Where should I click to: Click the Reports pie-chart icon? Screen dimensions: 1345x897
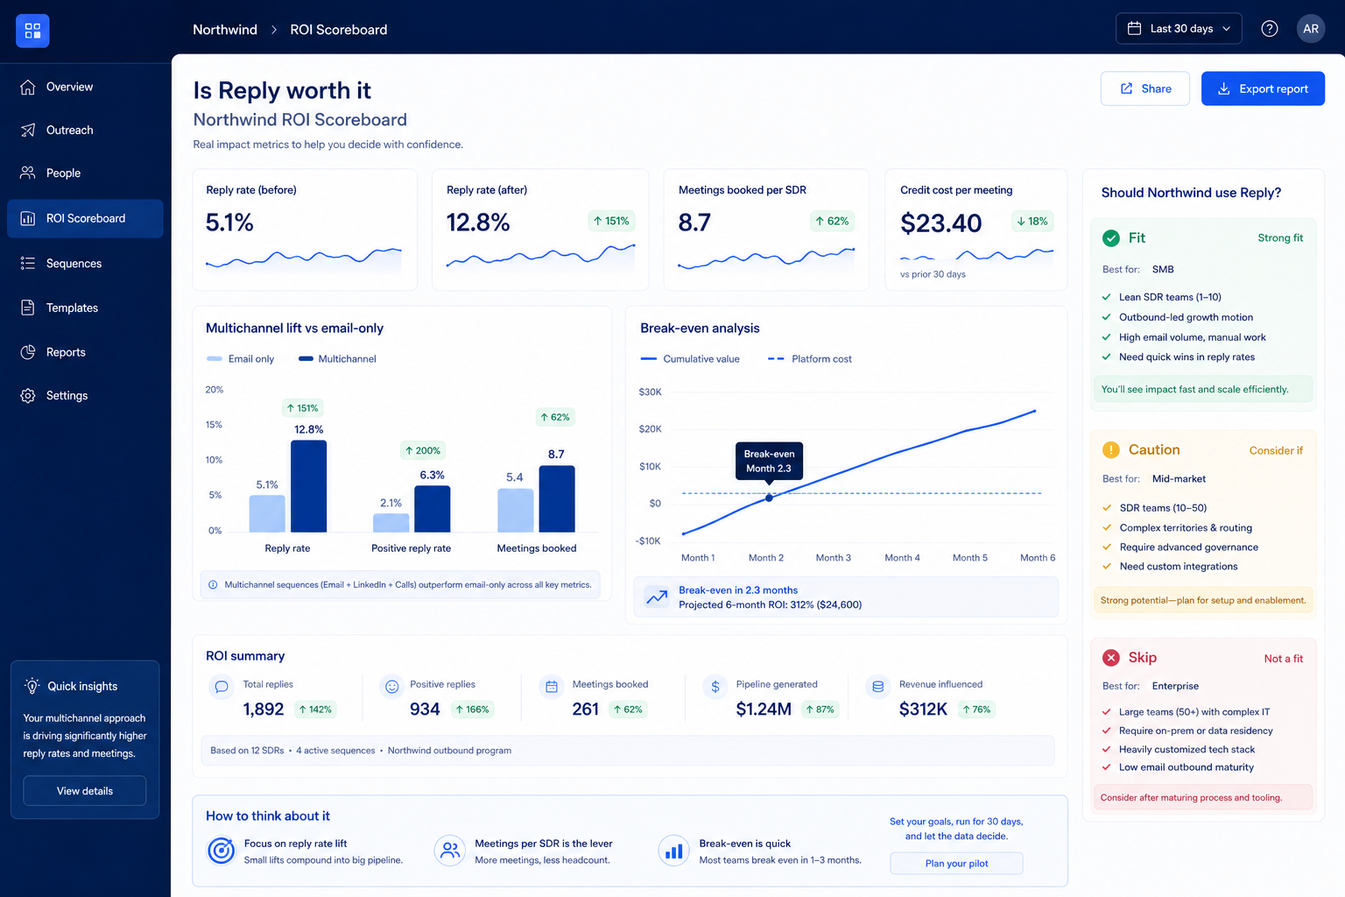click(28, 352)
